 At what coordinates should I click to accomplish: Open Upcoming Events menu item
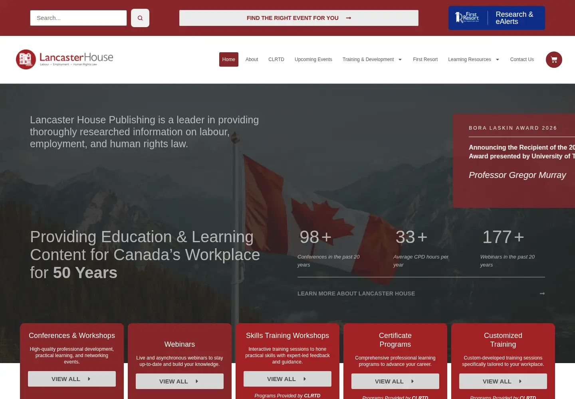point(313,59)
